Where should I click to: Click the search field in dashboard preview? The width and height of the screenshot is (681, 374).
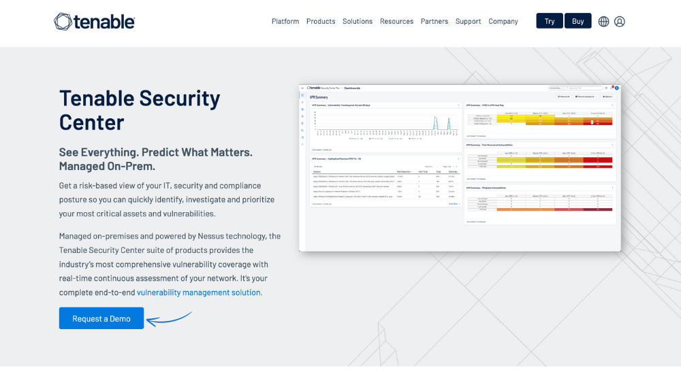point(584,88)
